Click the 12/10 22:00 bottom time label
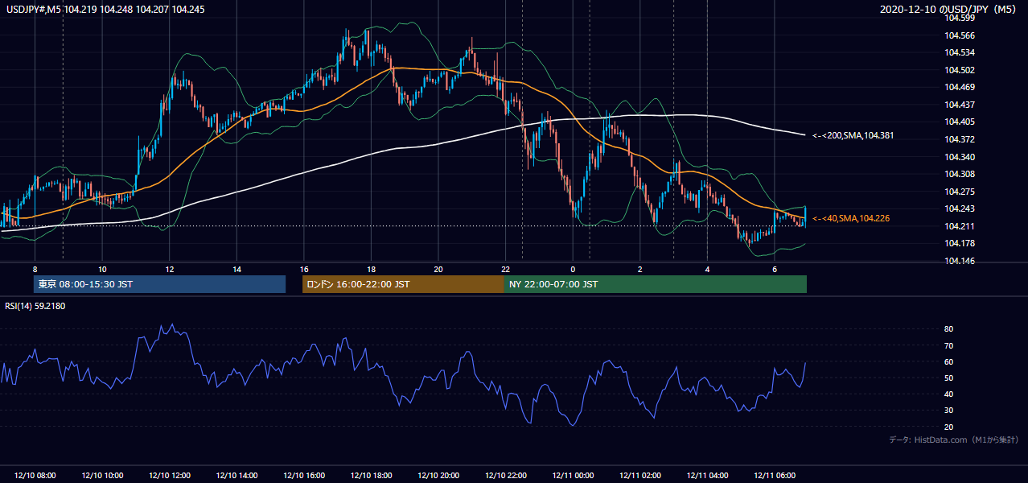Image resolution: width=1028 pixels, height=483 pixels. click(506, 476)
